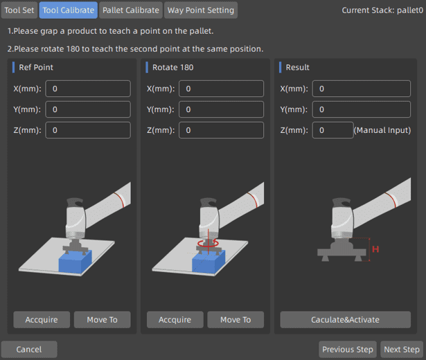Open the Pallet Calibrate tab

pyautogui.click(x=131, y=10)
